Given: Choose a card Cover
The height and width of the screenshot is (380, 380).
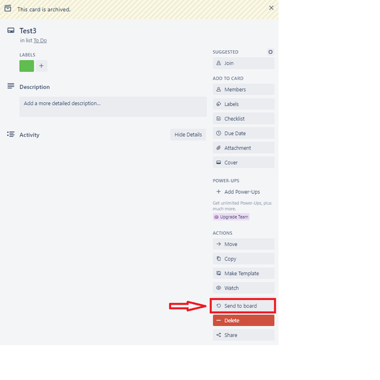Looking at the screenshot, I should 243,162.
